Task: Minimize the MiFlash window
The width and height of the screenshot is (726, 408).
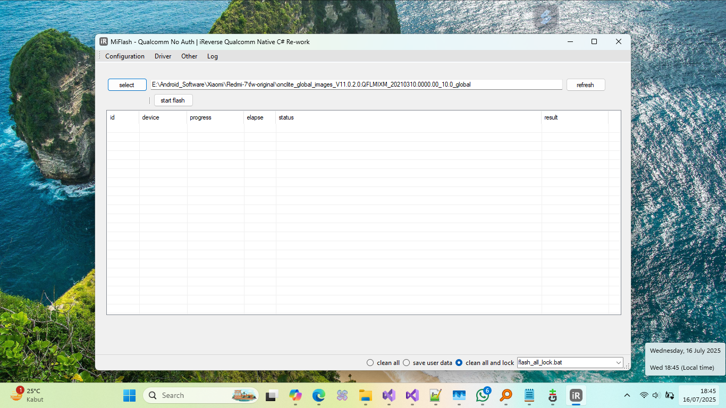Action: click(x=570, y=41)
